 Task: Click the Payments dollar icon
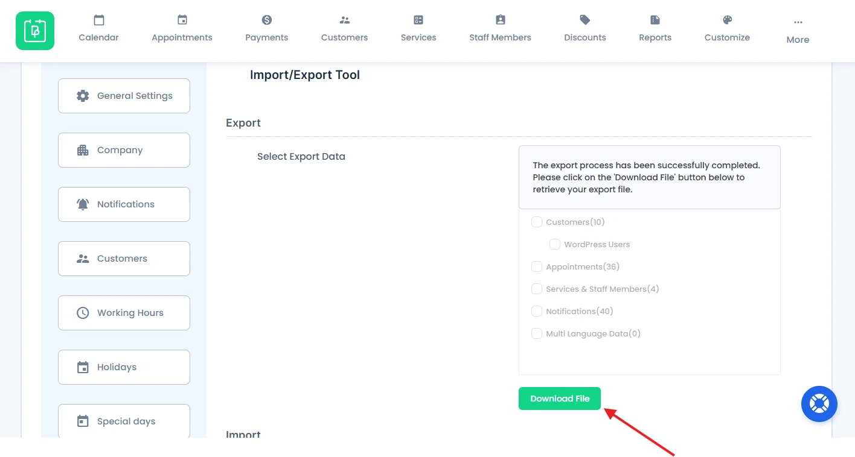(267, 20)
